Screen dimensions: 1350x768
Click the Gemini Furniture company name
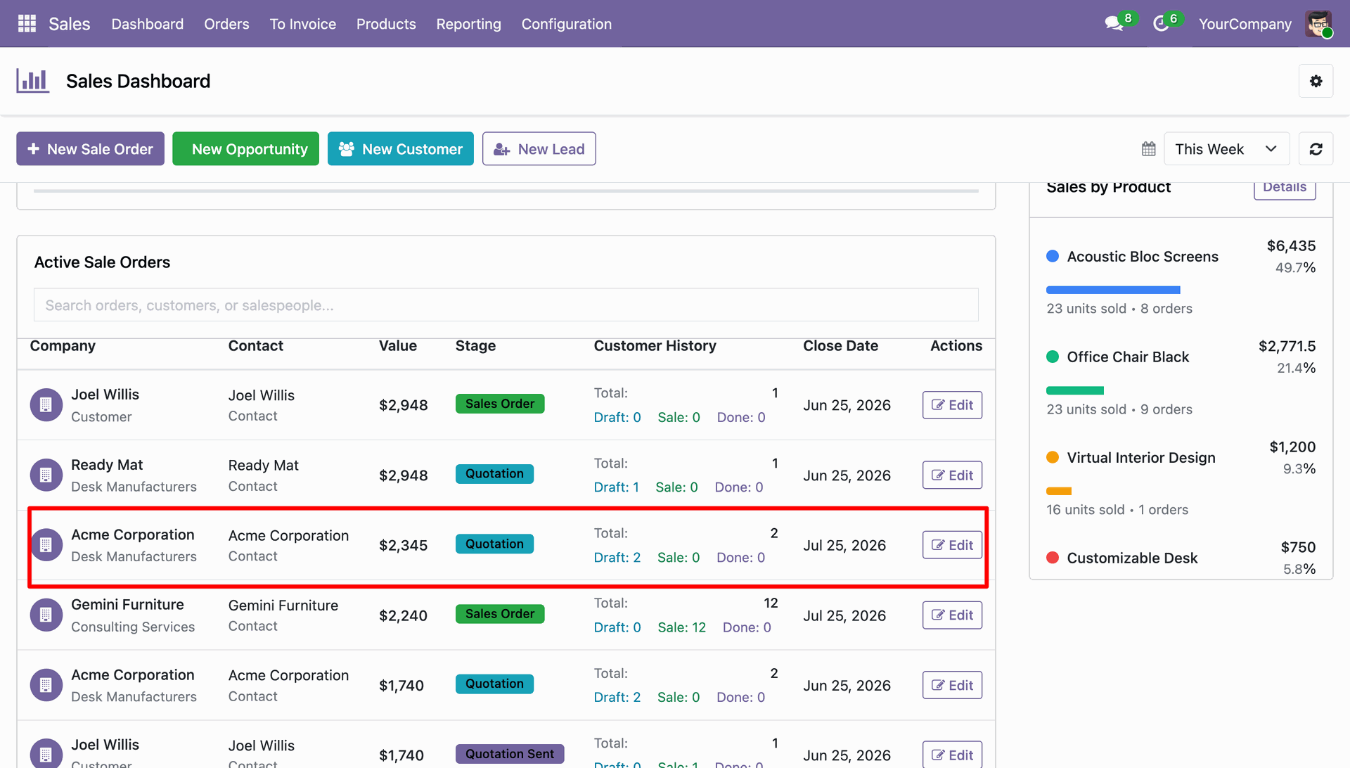pyautogui.click(x=127, y=605)
